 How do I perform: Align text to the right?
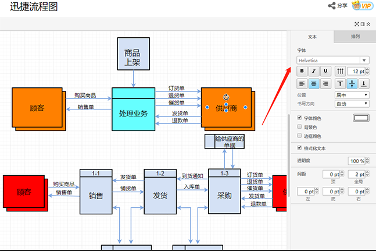click(325, 84)
